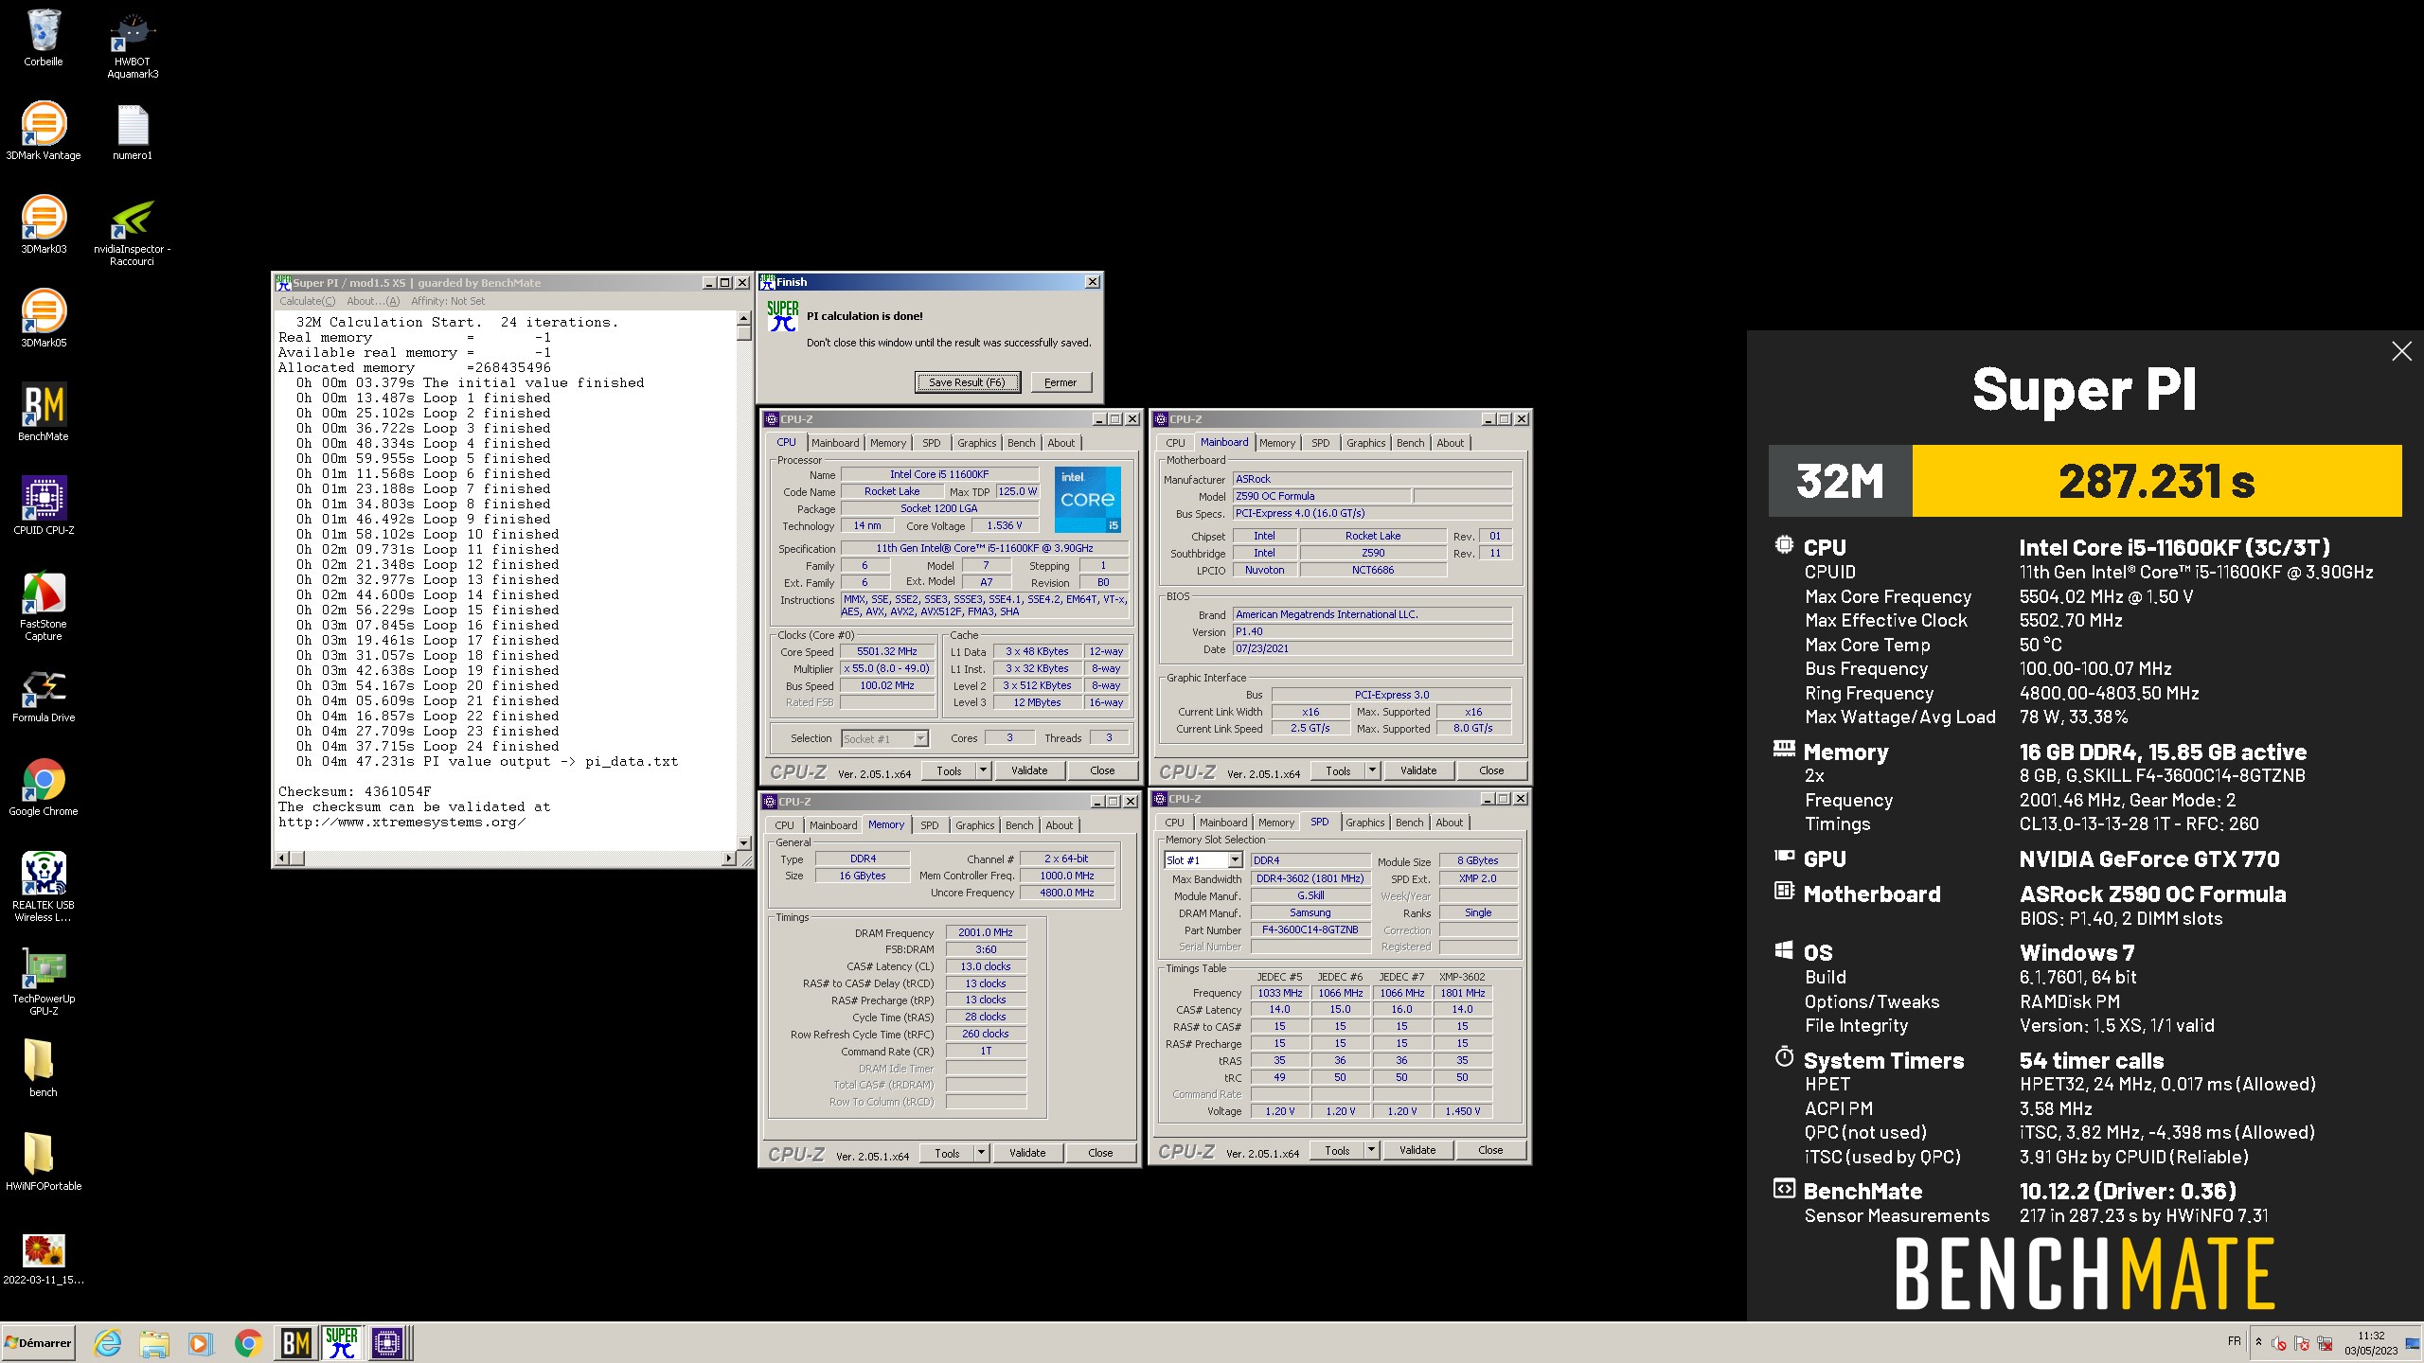Viewport: 2424px width, 1363px height.
Task: Close the BenchMate Super PI result panel
Action: coord(2401,351)
